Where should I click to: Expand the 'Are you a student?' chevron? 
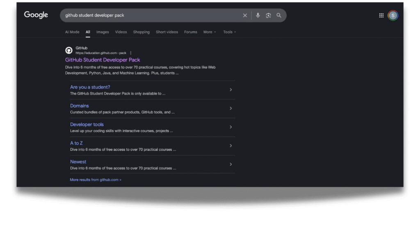point(231,90)
